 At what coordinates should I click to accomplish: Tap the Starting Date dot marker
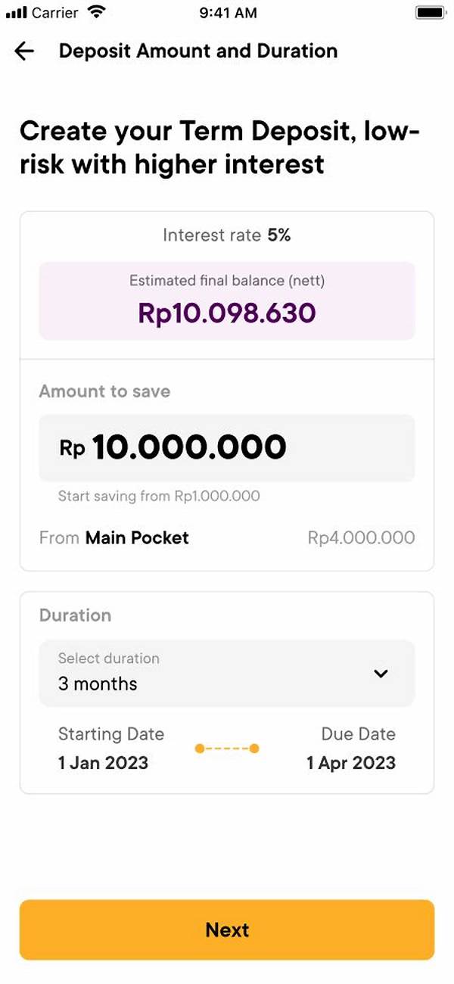[199, 748]
